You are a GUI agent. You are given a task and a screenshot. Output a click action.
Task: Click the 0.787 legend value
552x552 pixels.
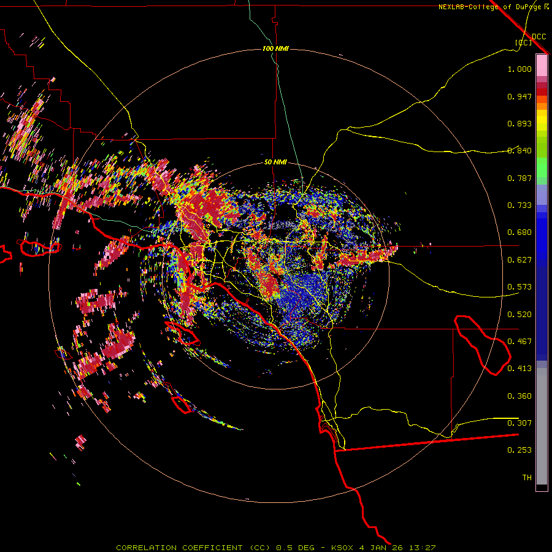coord(519,178)
